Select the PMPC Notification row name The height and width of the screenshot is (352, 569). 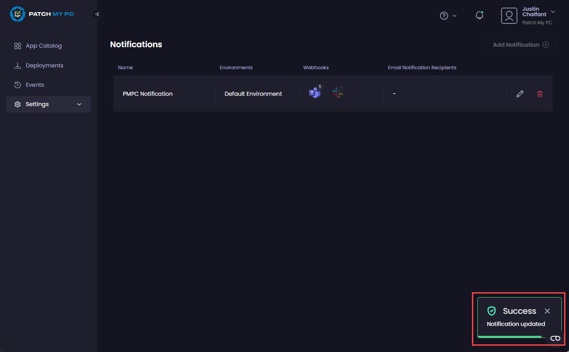147,94
